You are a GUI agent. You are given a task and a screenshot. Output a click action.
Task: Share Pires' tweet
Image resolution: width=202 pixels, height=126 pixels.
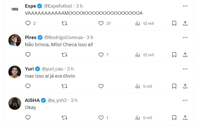(185, 55)
